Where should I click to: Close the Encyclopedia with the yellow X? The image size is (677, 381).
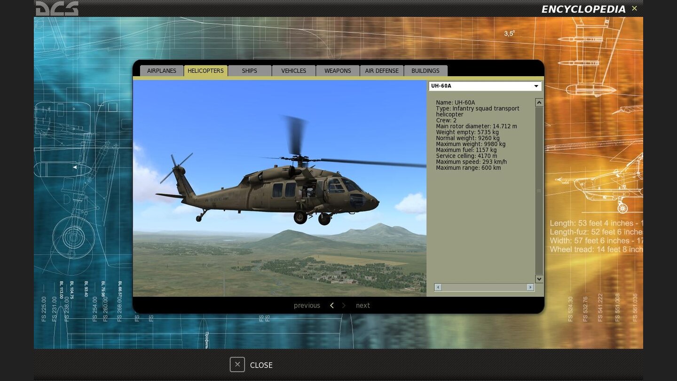point(634,8)
